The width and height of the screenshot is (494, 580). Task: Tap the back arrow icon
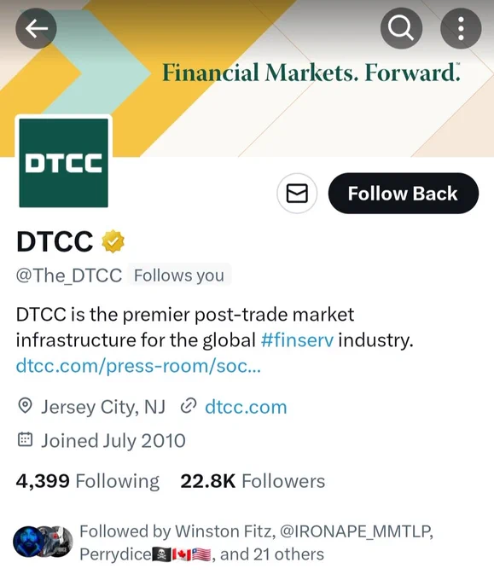pos(37,28)
